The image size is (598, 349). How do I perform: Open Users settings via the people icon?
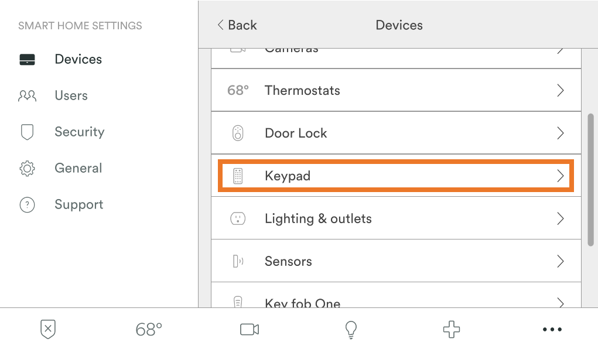[x=28, y=95]
